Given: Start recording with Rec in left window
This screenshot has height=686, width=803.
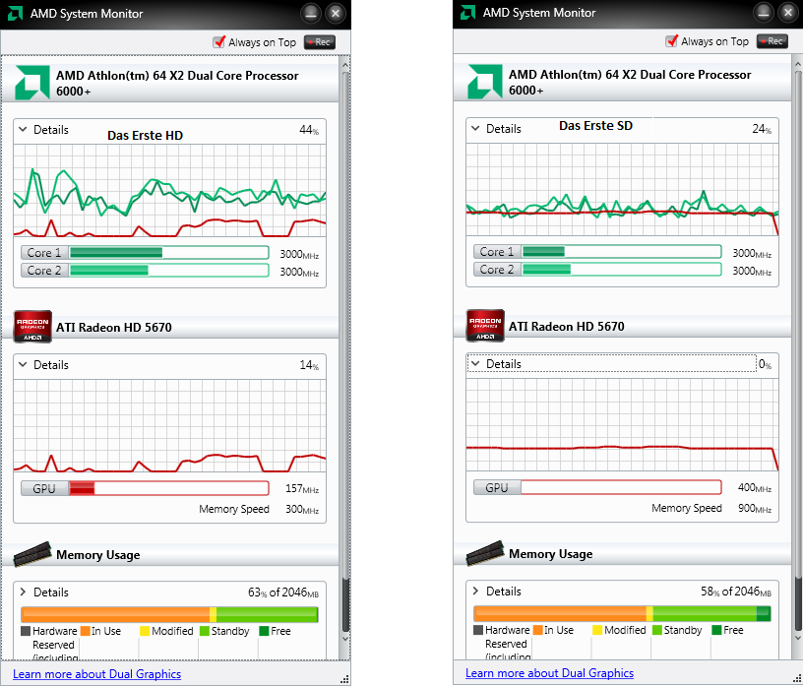Looking at the screenshot, I should coord(320,42).
